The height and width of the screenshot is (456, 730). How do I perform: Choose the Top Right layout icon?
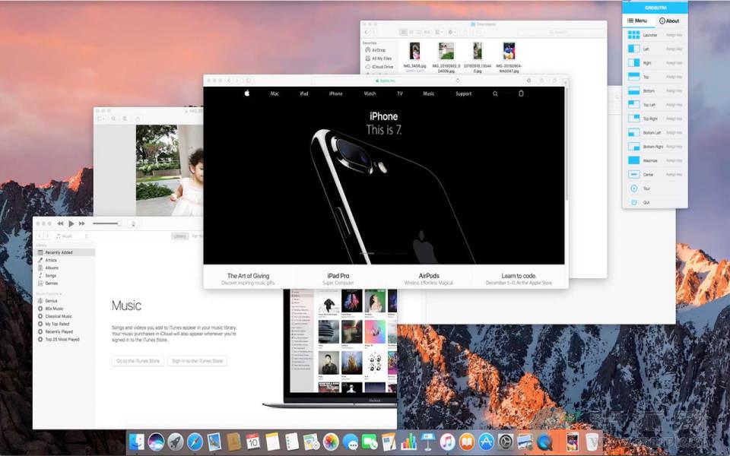click(x=633, y=119)
